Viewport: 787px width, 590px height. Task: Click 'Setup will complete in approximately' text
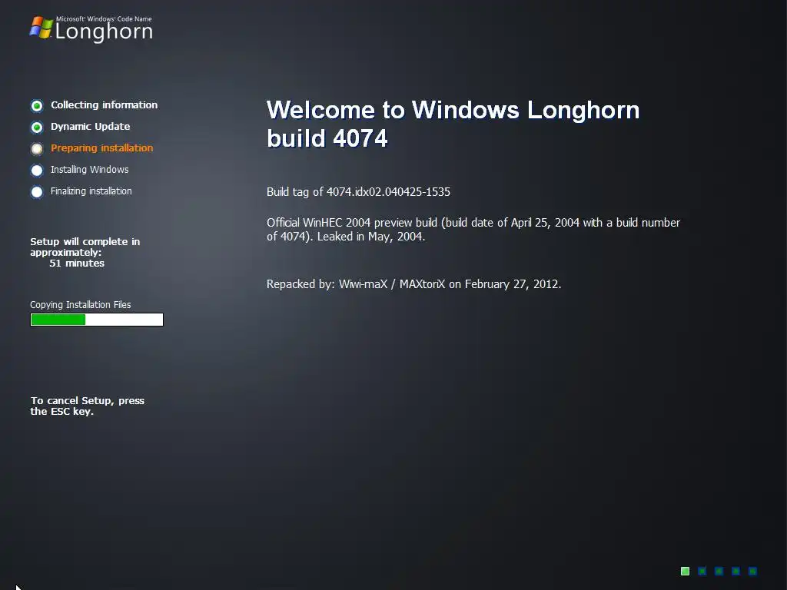tap(85, 247)
